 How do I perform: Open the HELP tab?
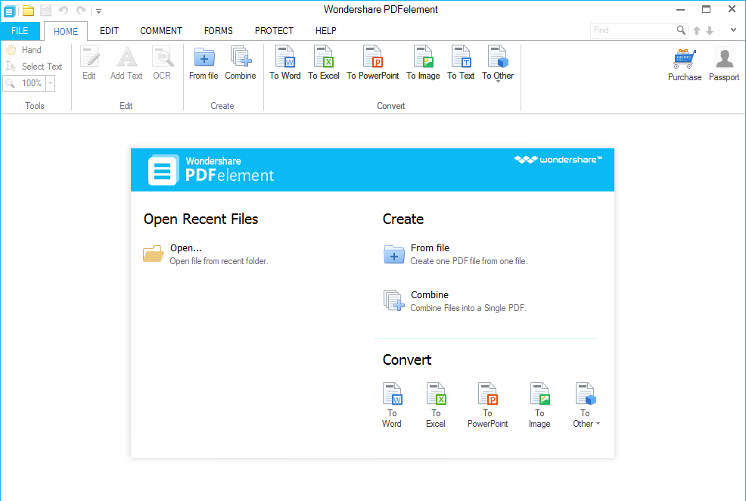click(326, 31)
